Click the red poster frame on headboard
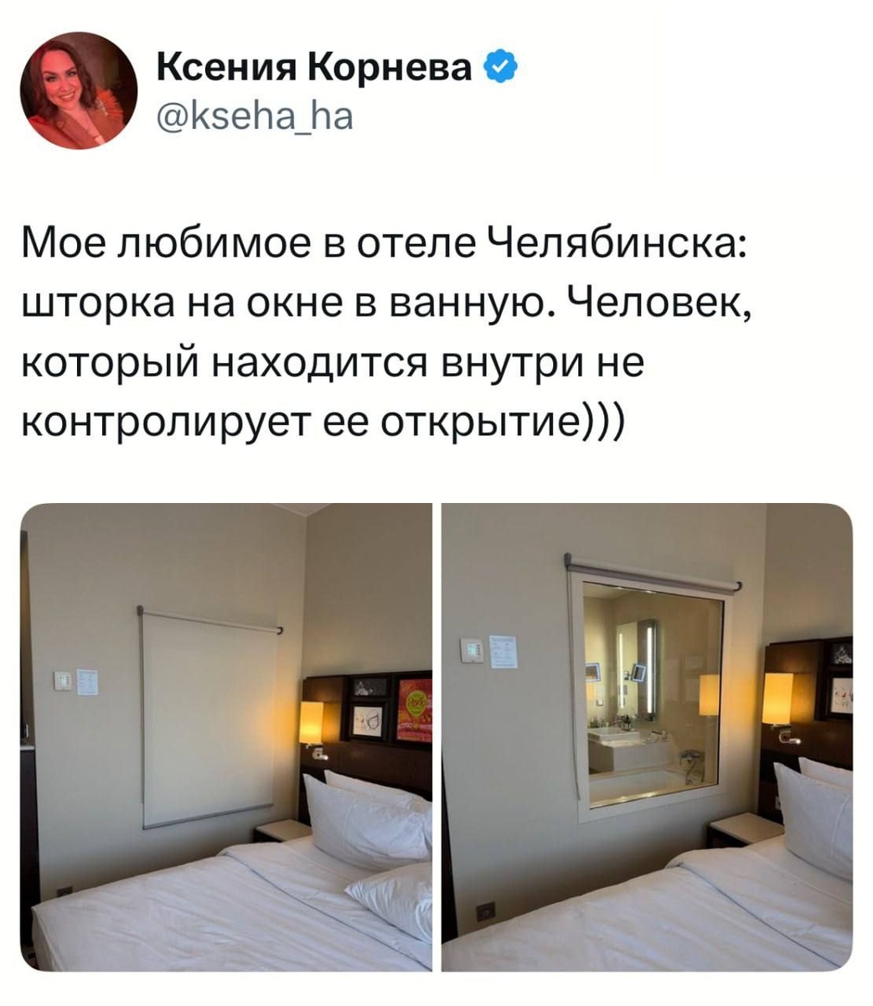The width and height of the screenshot is (873, 1006). (414, 711)
